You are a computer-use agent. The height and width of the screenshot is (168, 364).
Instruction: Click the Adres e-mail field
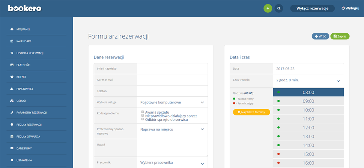pyautogui.click(x=172, y=80)
